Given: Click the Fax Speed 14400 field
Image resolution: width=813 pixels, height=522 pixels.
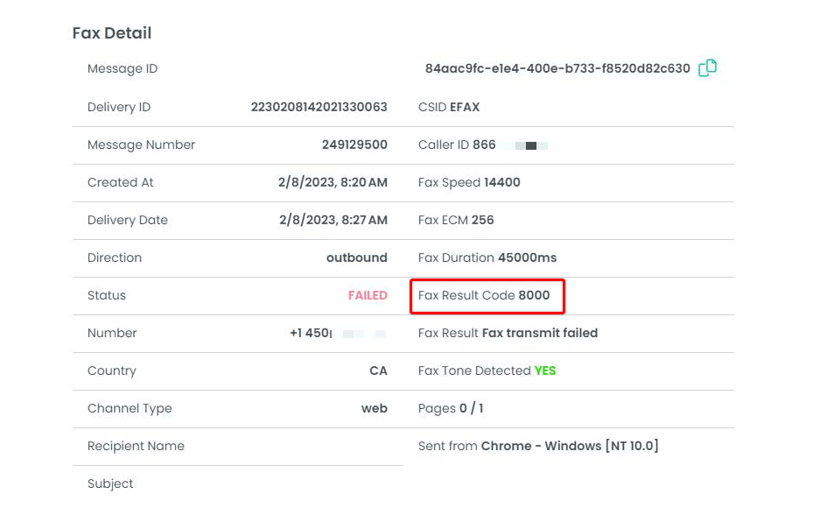Looking at the screenshot, I should point(469,182).
